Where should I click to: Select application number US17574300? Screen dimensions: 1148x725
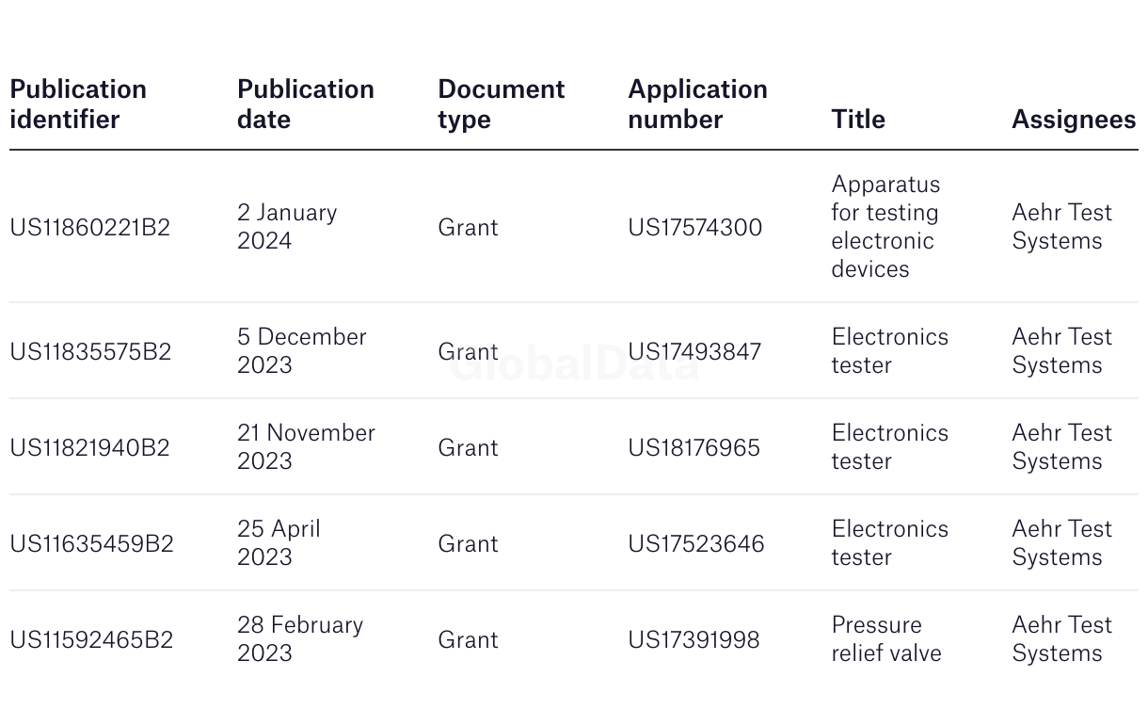(695, 228)
